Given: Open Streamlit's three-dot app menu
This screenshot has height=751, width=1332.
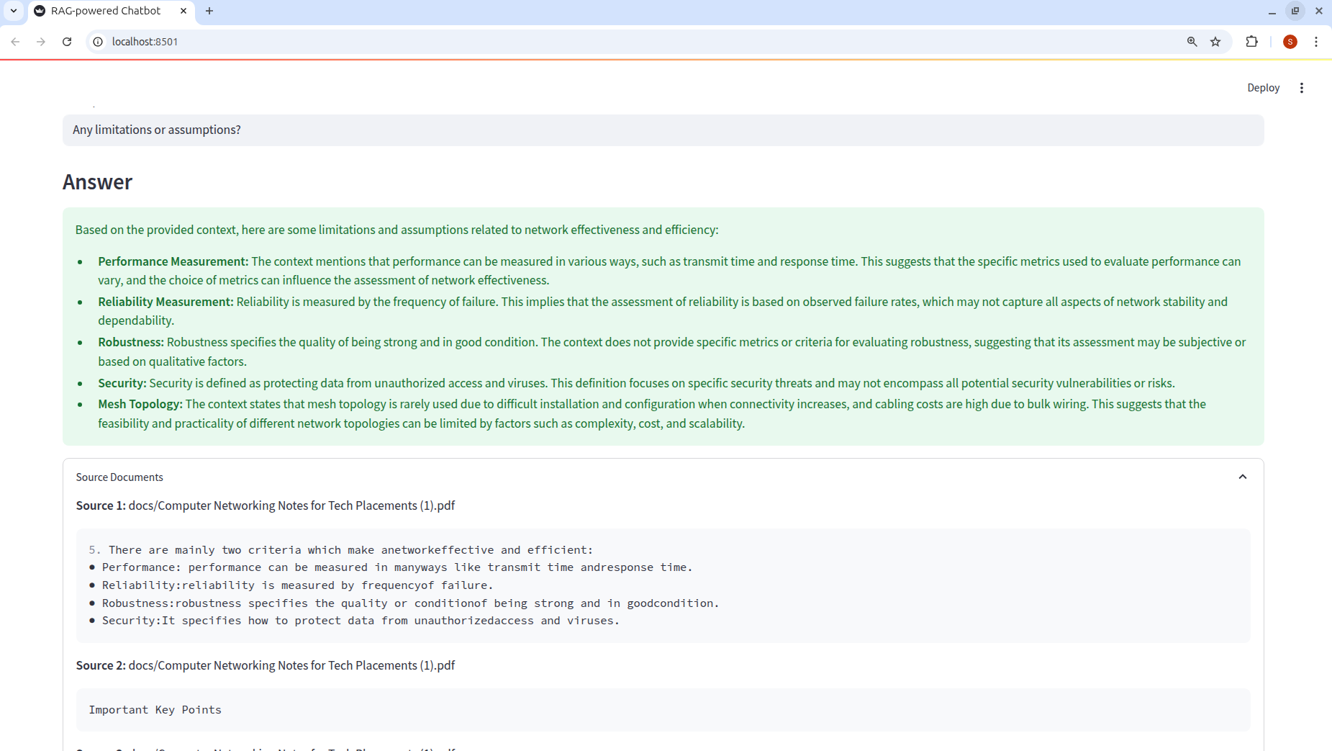Looking at the screenshot, I should point(1301,88).
